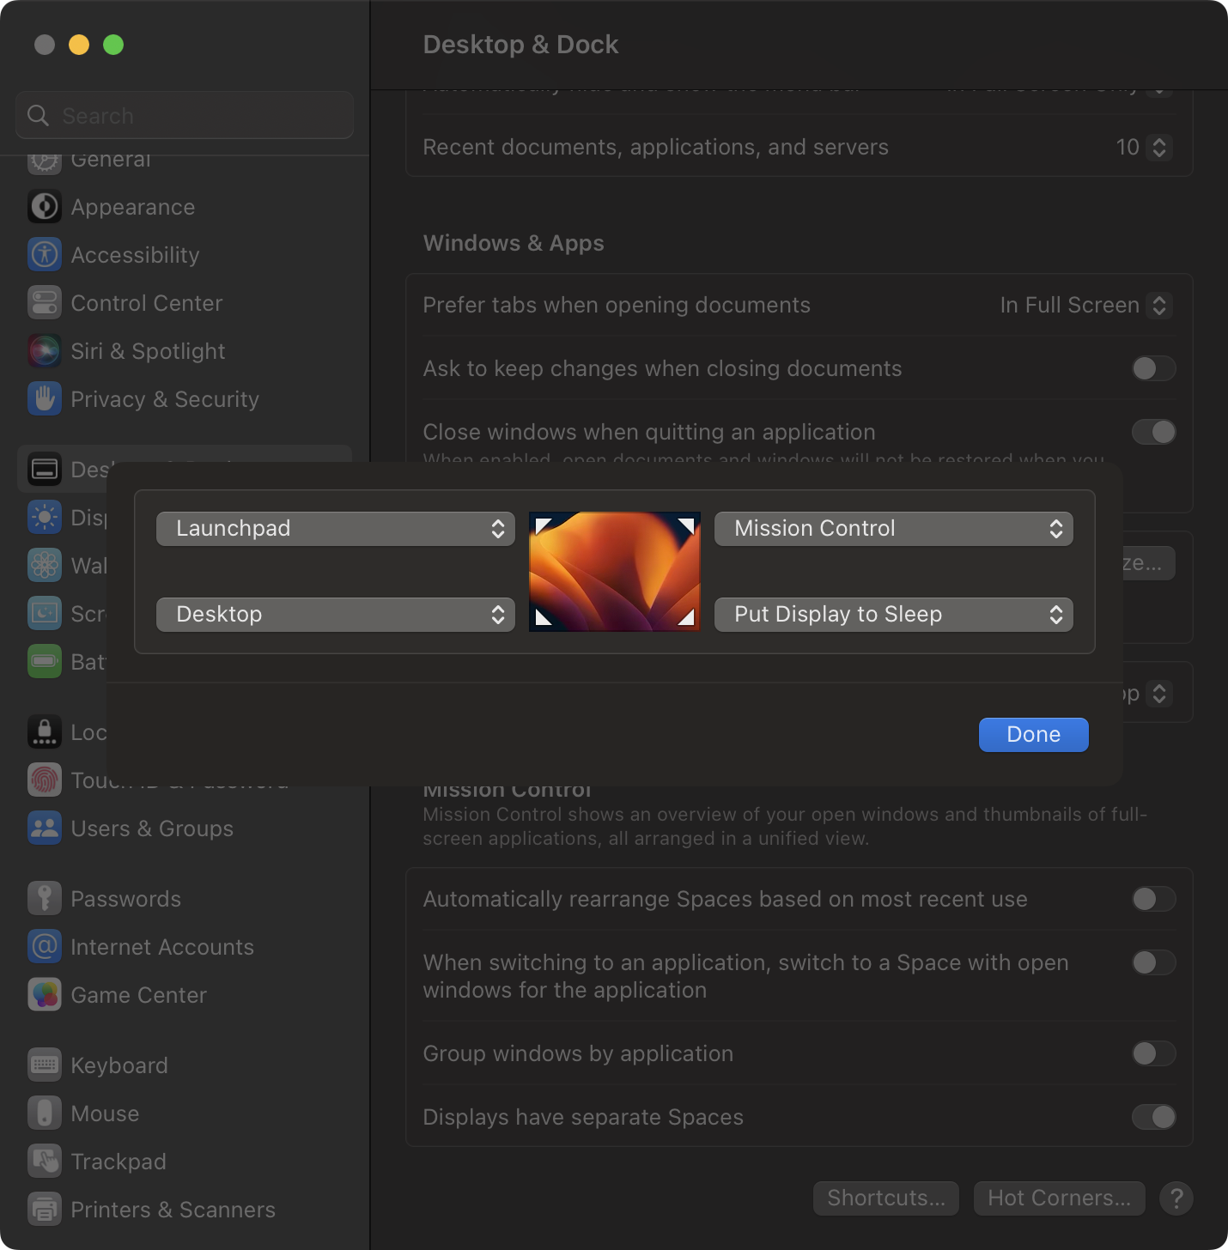
Task: Open the bottom-left Desktop corner dropdown
Action: pos(335,615)
